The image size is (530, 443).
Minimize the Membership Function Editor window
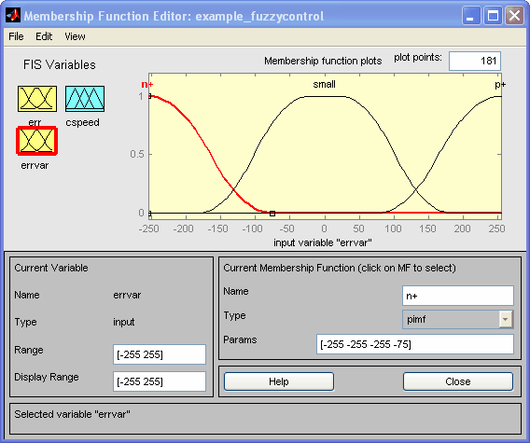pos(471,16)
